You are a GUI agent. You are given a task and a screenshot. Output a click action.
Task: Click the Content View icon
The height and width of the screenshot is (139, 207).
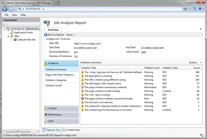coord(64,130)
